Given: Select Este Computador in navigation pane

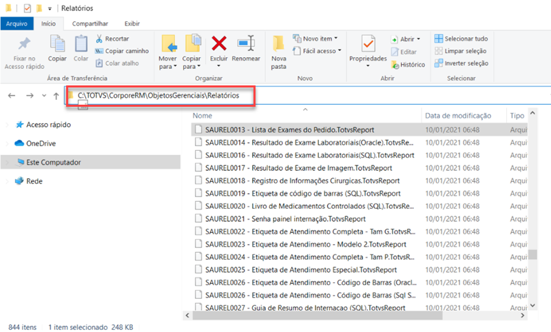Looking at the screenshot, I should 91,163.
